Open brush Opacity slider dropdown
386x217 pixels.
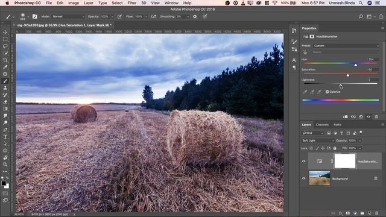(x=112, y=17)
